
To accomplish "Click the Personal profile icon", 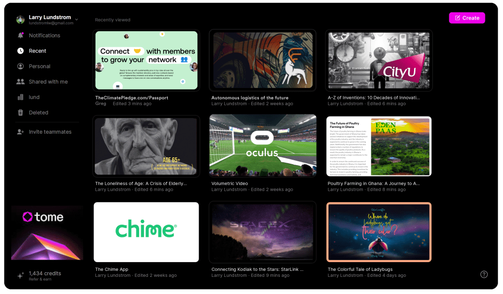I will (x=20, y=66).
